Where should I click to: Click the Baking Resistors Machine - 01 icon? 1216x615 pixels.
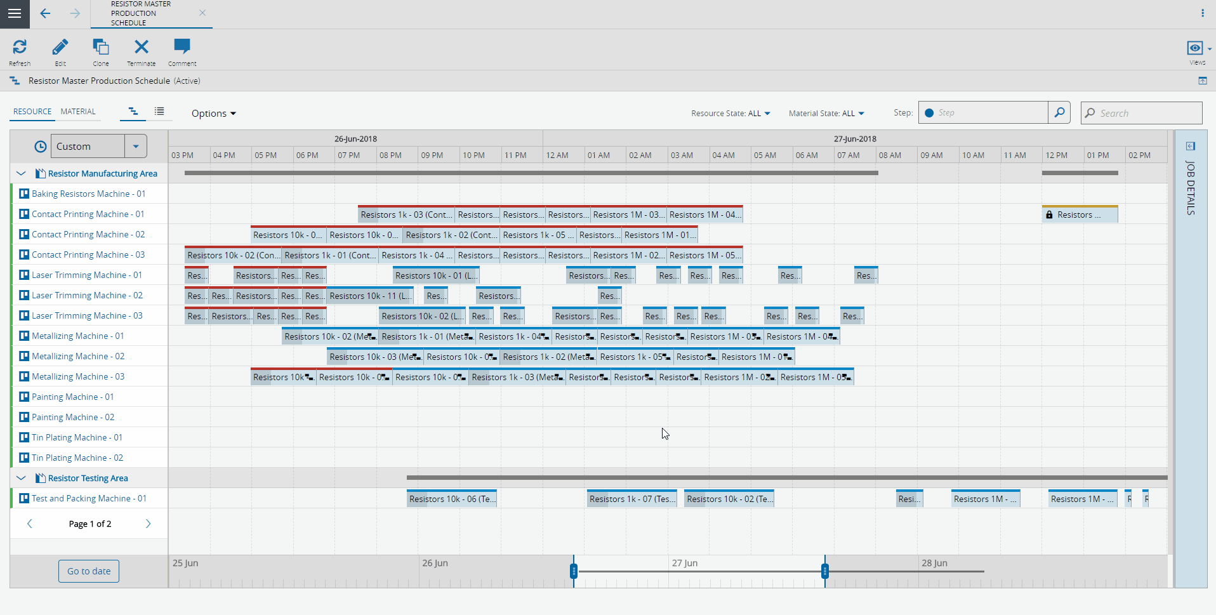coord(24,194)
